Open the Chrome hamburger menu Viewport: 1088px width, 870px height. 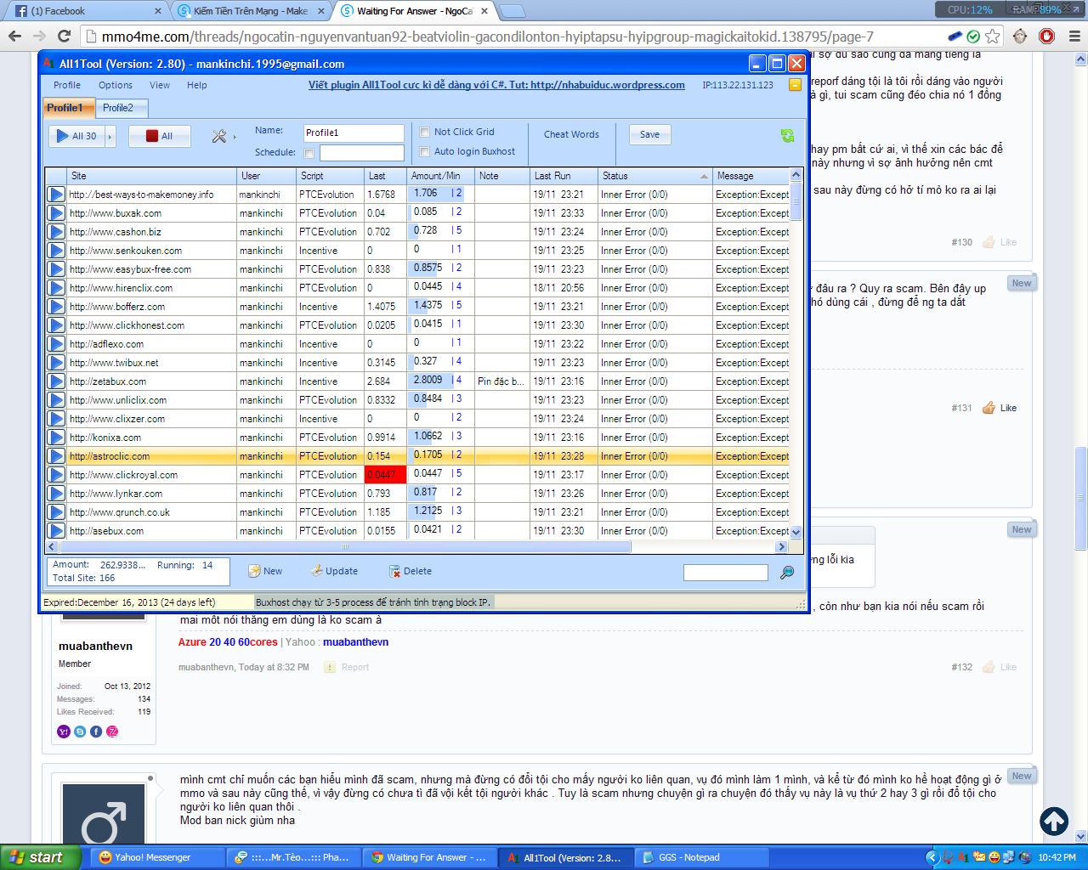point(1073,37)
